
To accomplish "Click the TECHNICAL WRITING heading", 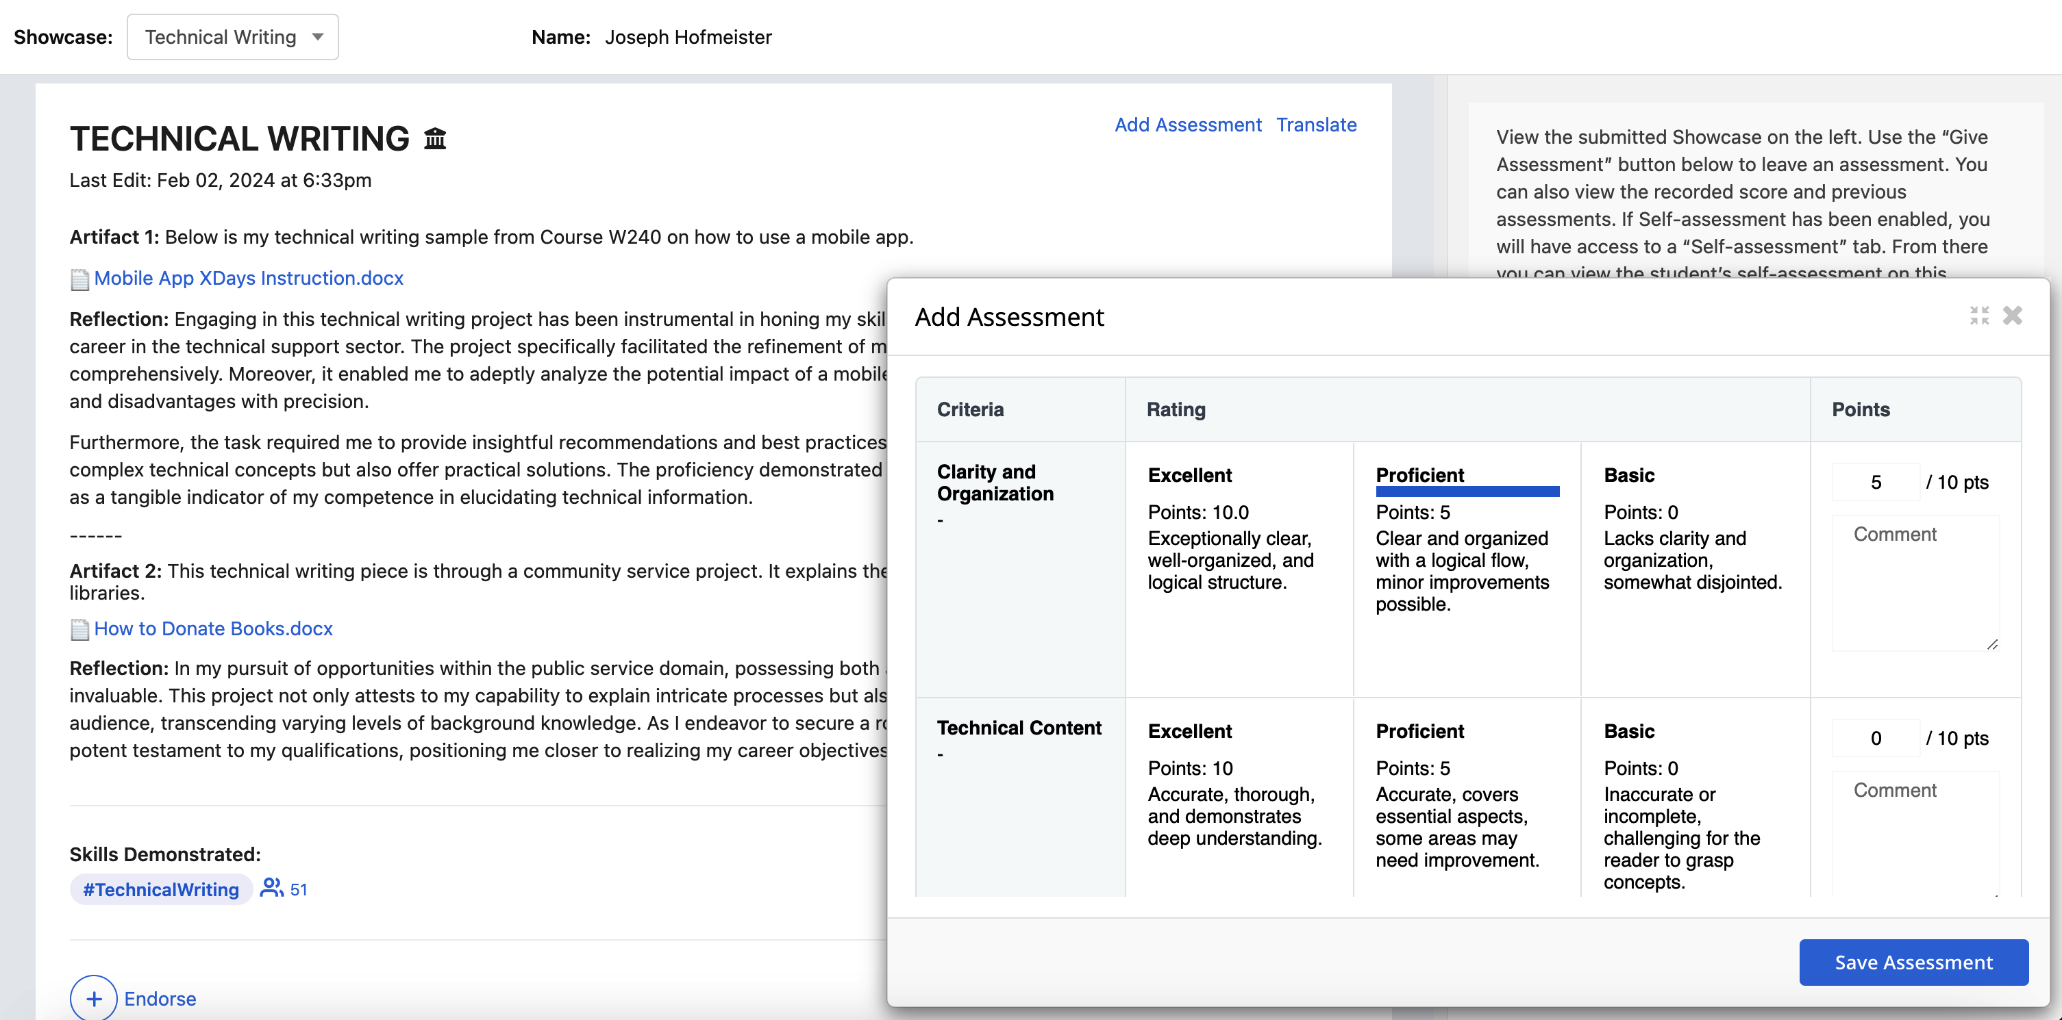I will pyautogui.click(x=239, y=138).
